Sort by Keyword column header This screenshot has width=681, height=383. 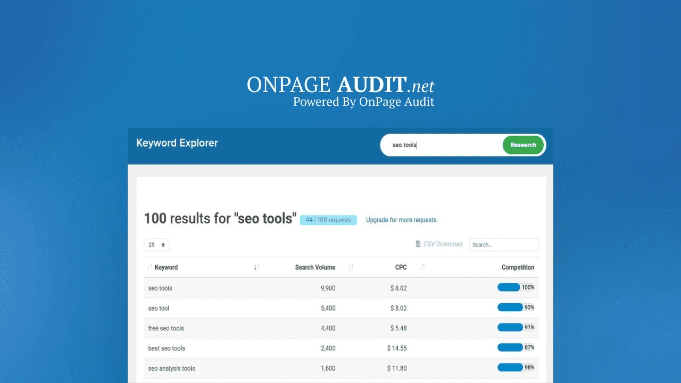[166, 268]
